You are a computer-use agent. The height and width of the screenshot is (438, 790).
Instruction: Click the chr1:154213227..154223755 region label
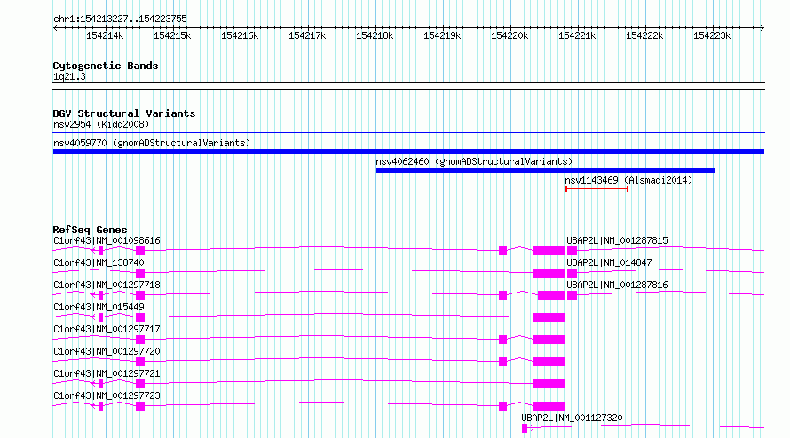point(120,19)
